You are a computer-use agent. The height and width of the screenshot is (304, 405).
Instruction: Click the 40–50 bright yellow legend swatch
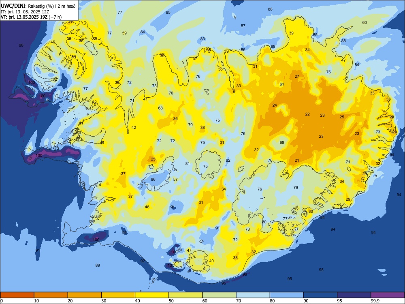[152, 295]
